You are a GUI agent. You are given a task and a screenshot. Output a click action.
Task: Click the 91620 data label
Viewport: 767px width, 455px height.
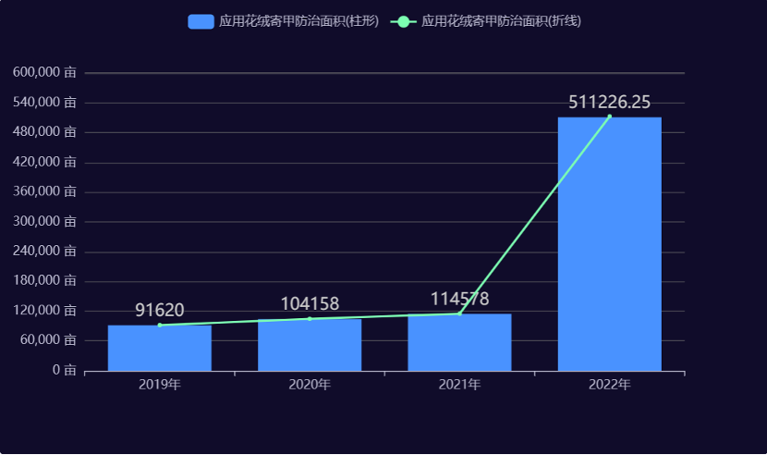click(160, 310)
